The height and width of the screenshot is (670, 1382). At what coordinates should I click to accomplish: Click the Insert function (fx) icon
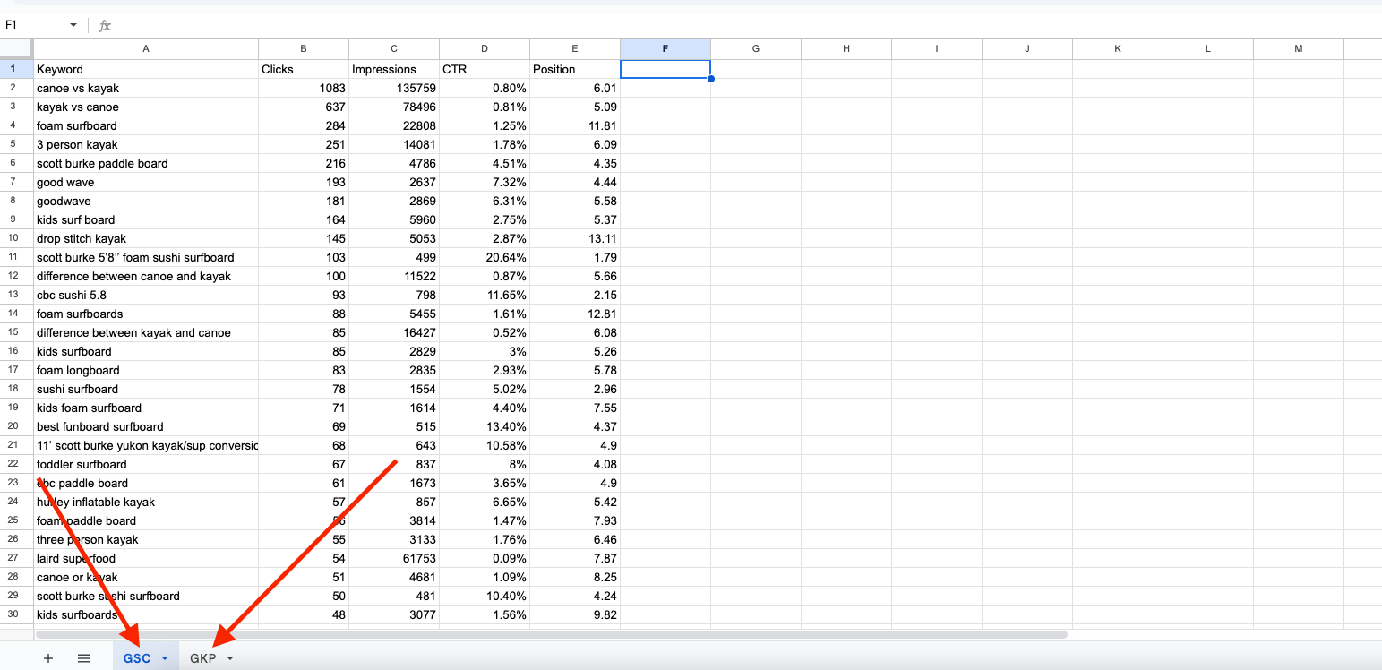pyautogui.click(x=104, y=25)
